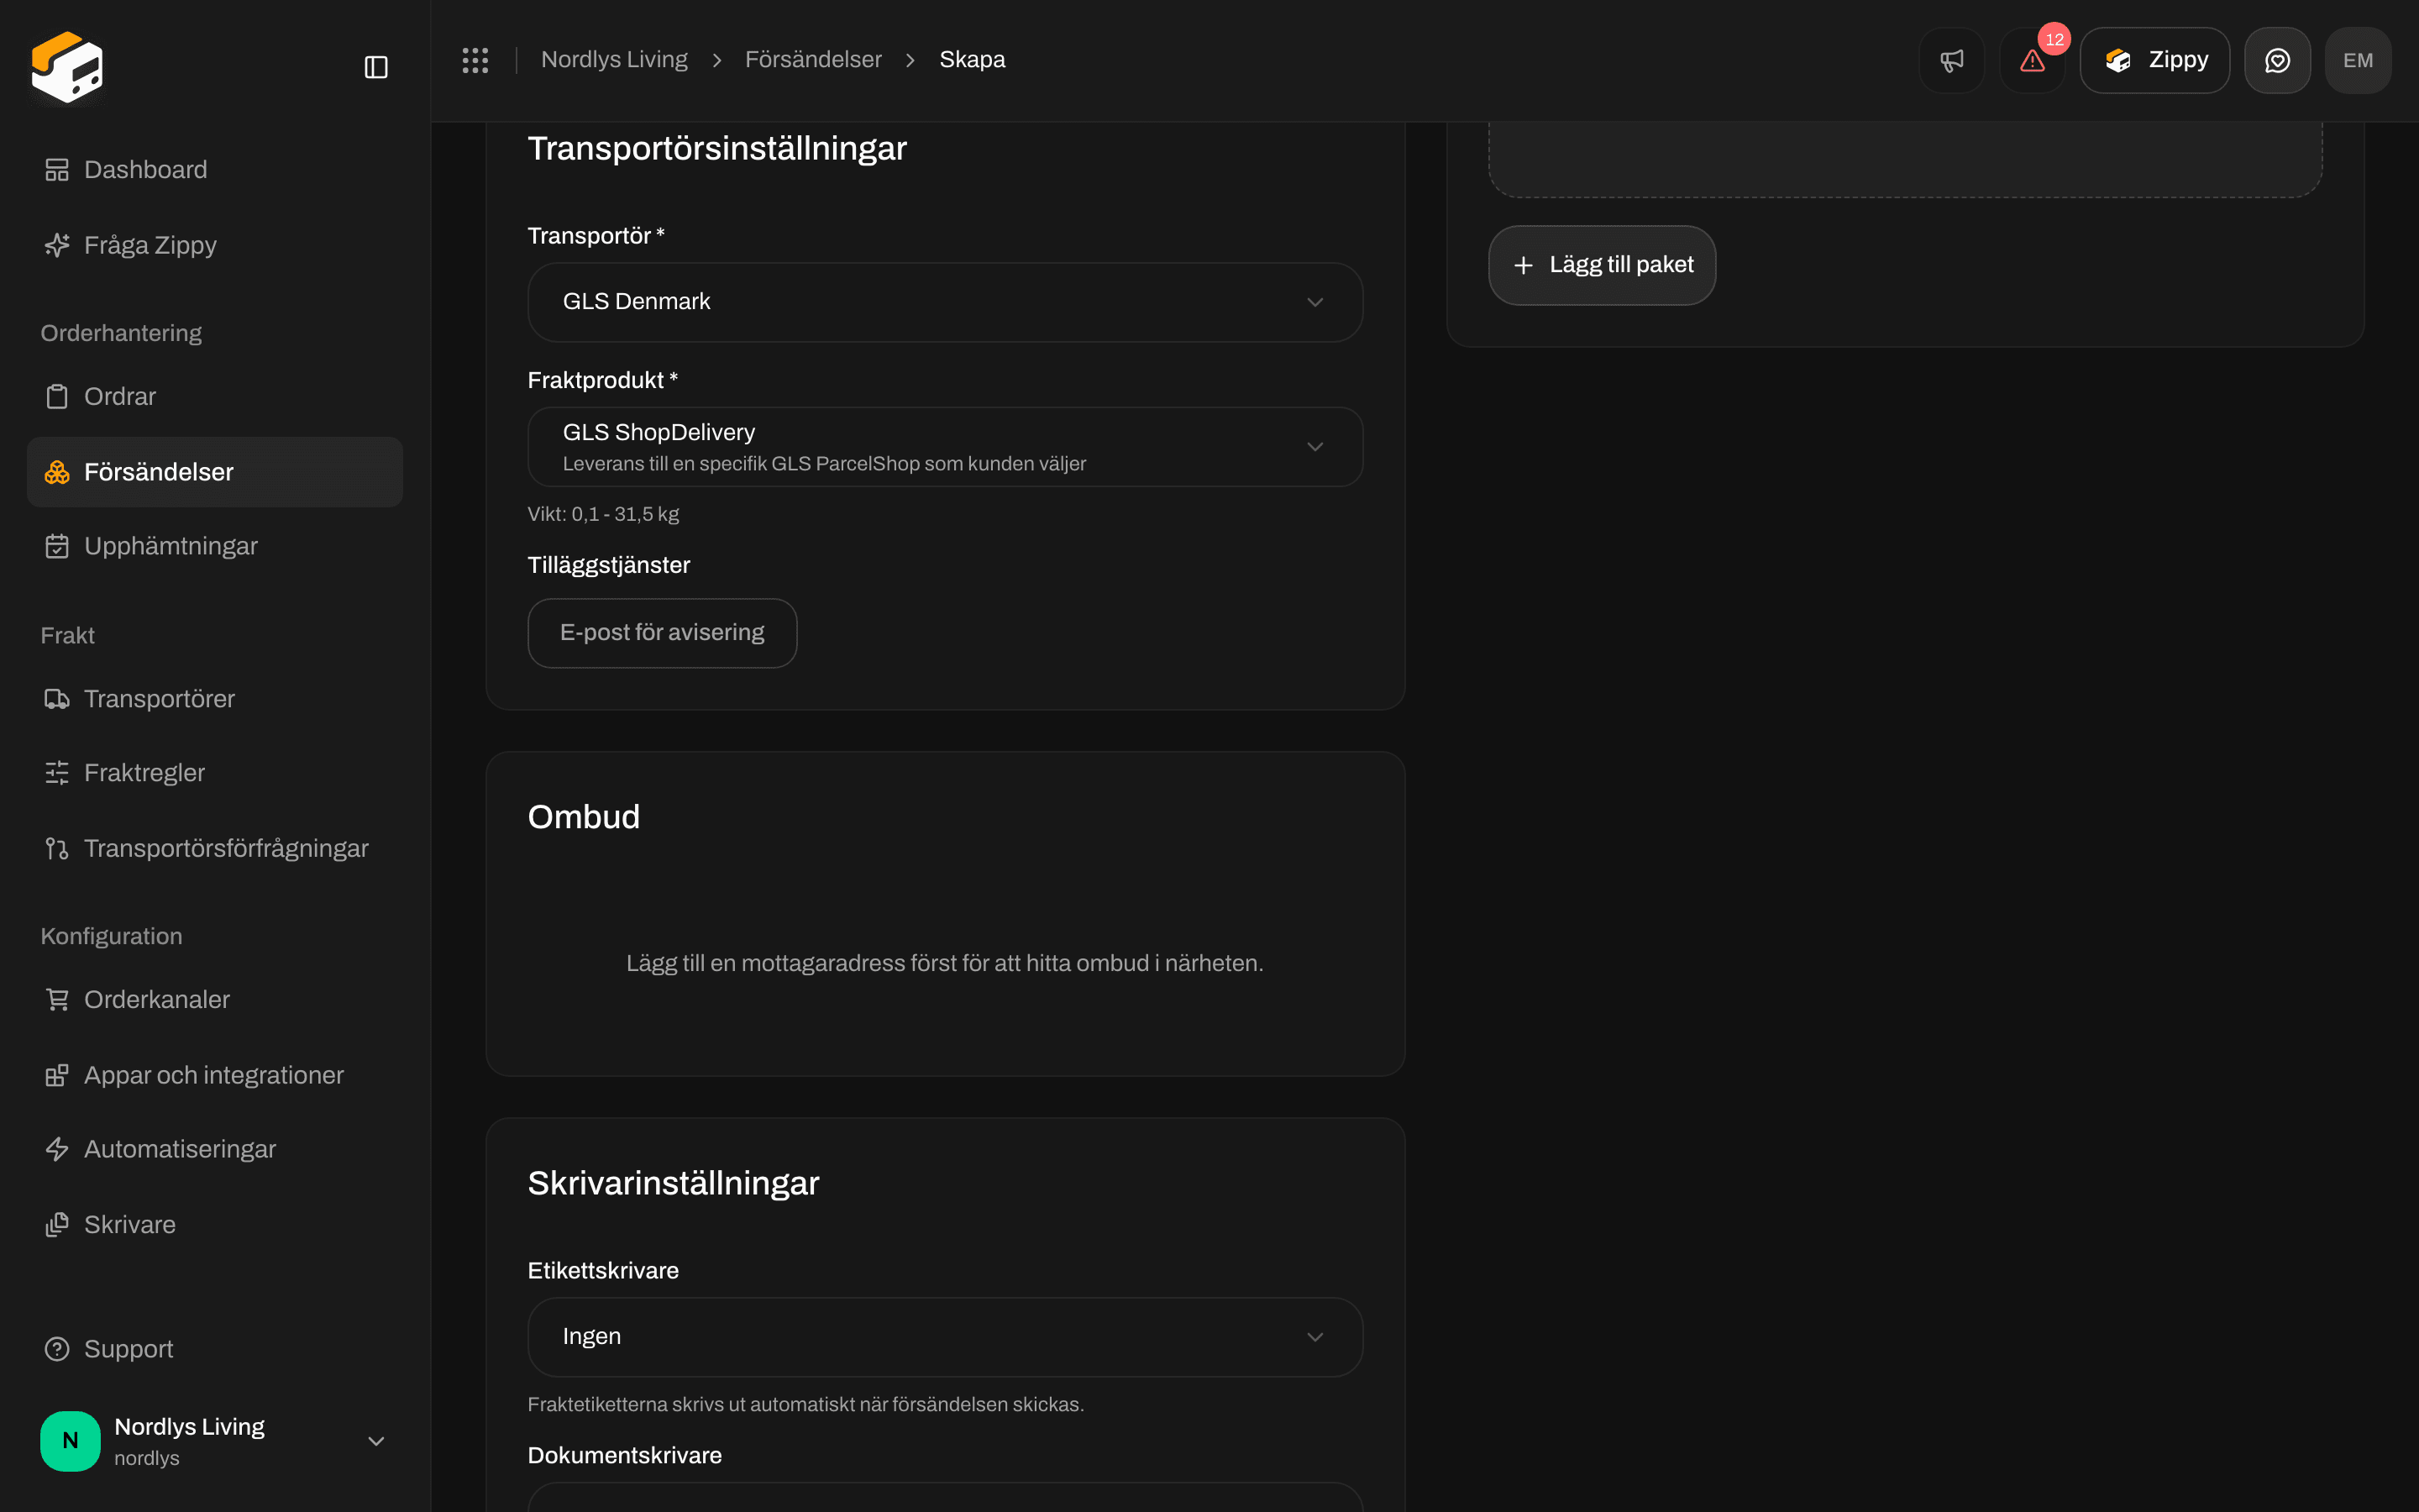
Task: Open alerts warning icon with 12 badge
Action: coord(2032,60)
